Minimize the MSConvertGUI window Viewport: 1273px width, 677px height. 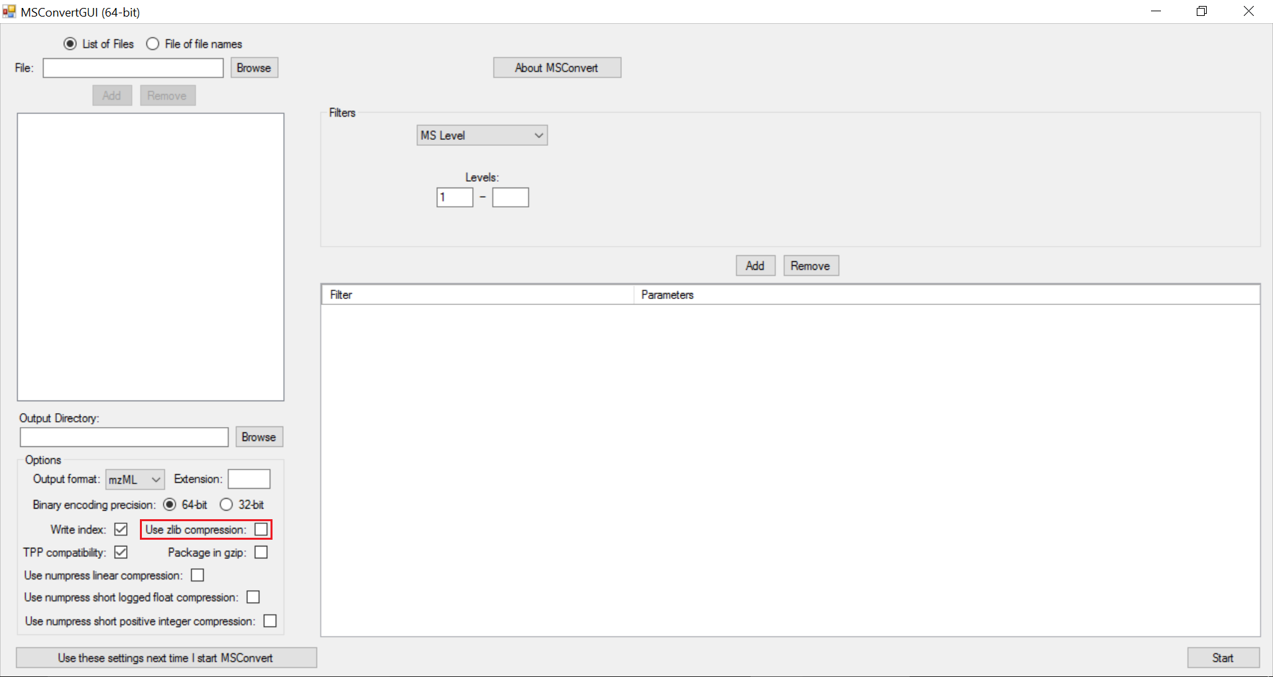click(x=1156, y=11)
